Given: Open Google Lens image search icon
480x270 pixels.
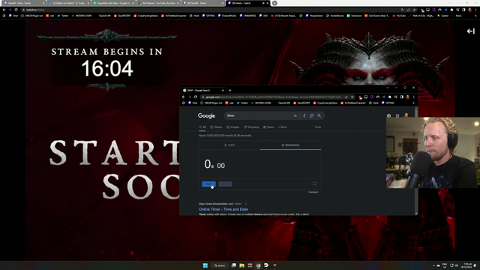Looking at the screenshot, I should click(x=312, y=115).
